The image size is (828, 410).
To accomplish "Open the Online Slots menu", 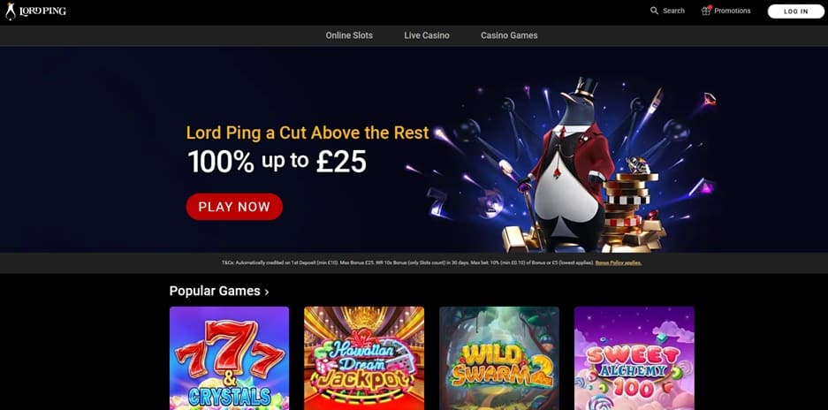I will click(x=349, y=35).
